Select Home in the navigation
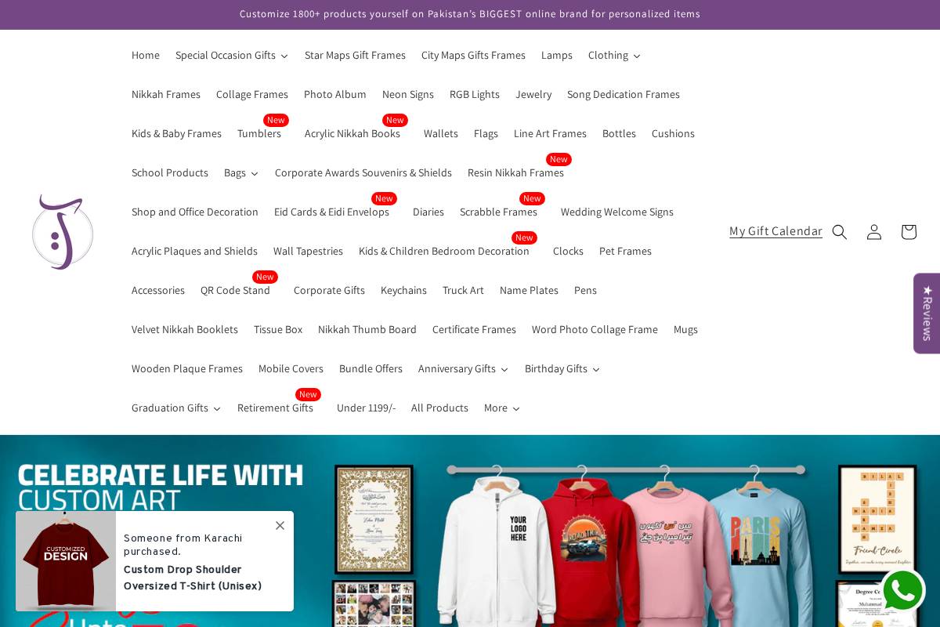Viewport: 940px width, 627px height. (146, 55)
